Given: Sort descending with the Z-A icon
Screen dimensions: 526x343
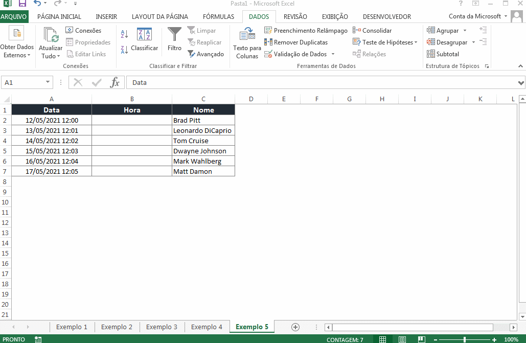Looking at the screenshot, I should pyautogui.click(x=124, y=50).
